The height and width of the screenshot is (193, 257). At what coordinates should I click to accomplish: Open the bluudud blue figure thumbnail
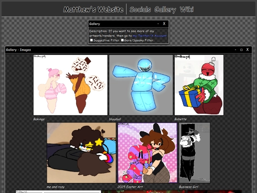141,85
